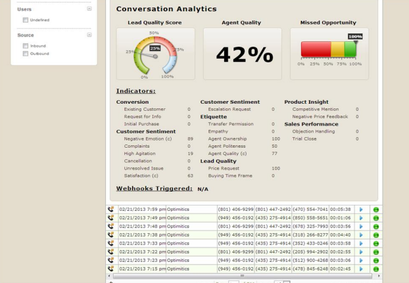Select the Objection Handling indicator
409x283 pixels.
point(313,132)
